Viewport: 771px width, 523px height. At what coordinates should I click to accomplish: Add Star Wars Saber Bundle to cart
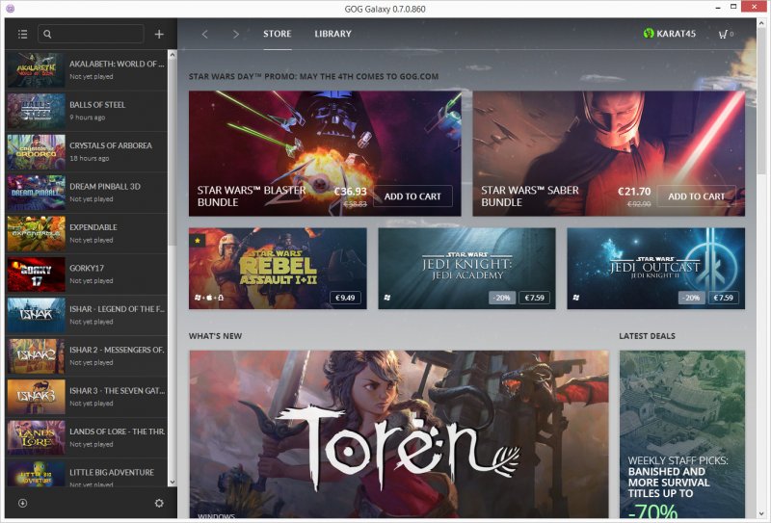click(696, 196)
